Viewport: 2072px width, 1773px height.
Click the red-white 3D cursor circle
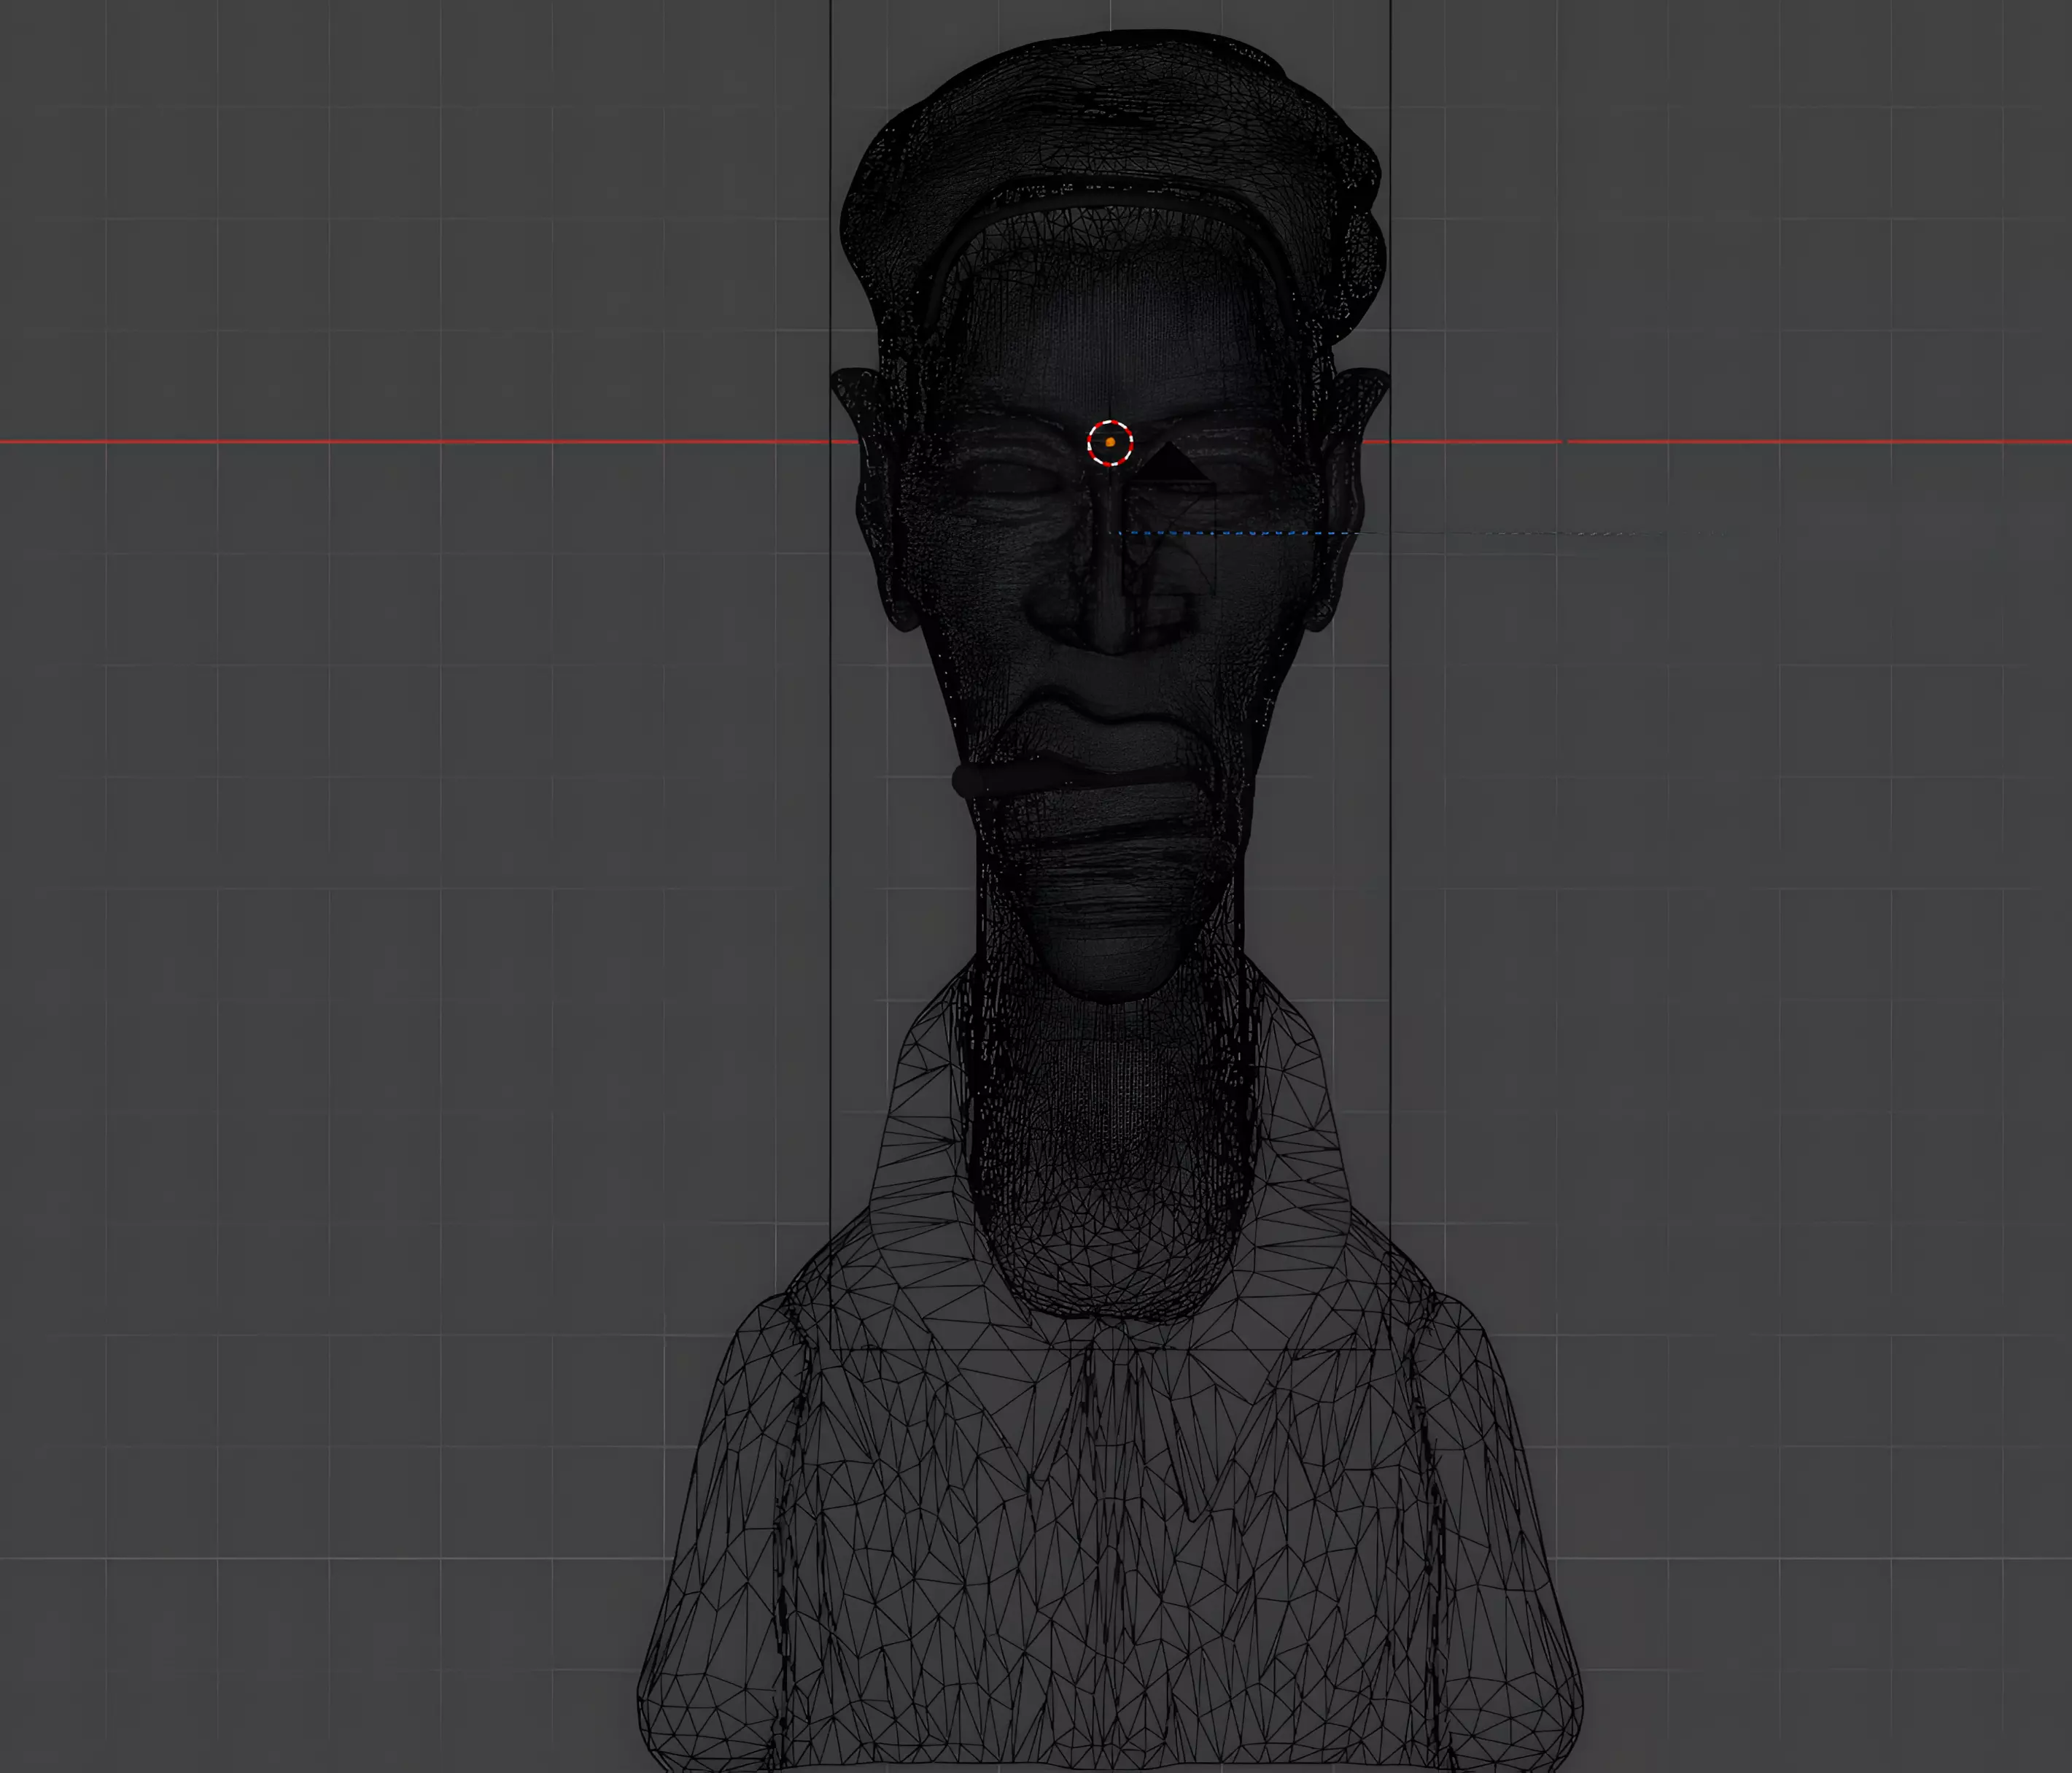tap(1110, 442)
